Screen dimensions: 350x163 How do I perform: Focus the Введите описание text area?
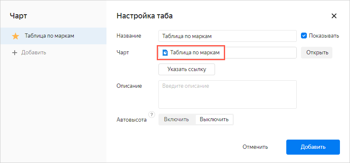[x=228, y=94]
